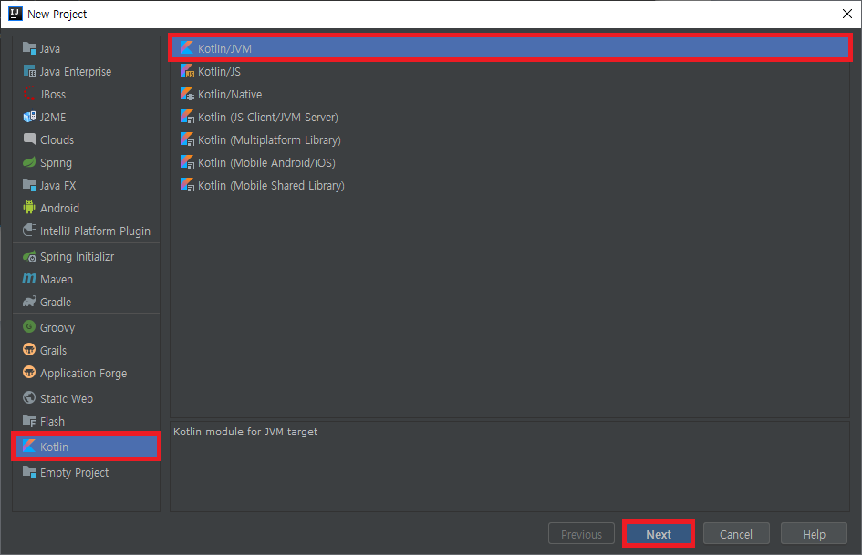Select the 'Kotlin/JVM' text label

coord(224,49)
